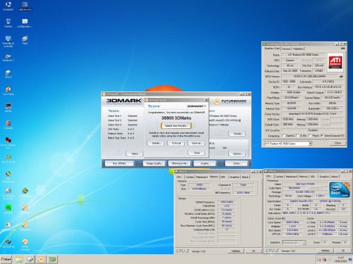Enable the OpenCL checkbox in GPU-Z
Viewport: 353px width, 264px height.
pos(283,136)
